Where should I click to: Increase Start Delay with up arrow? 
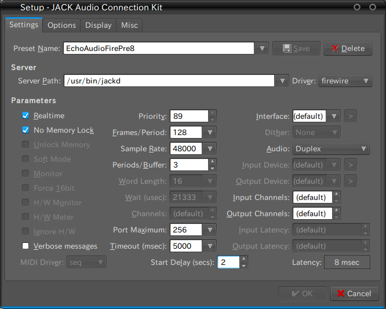pos(243,259)
